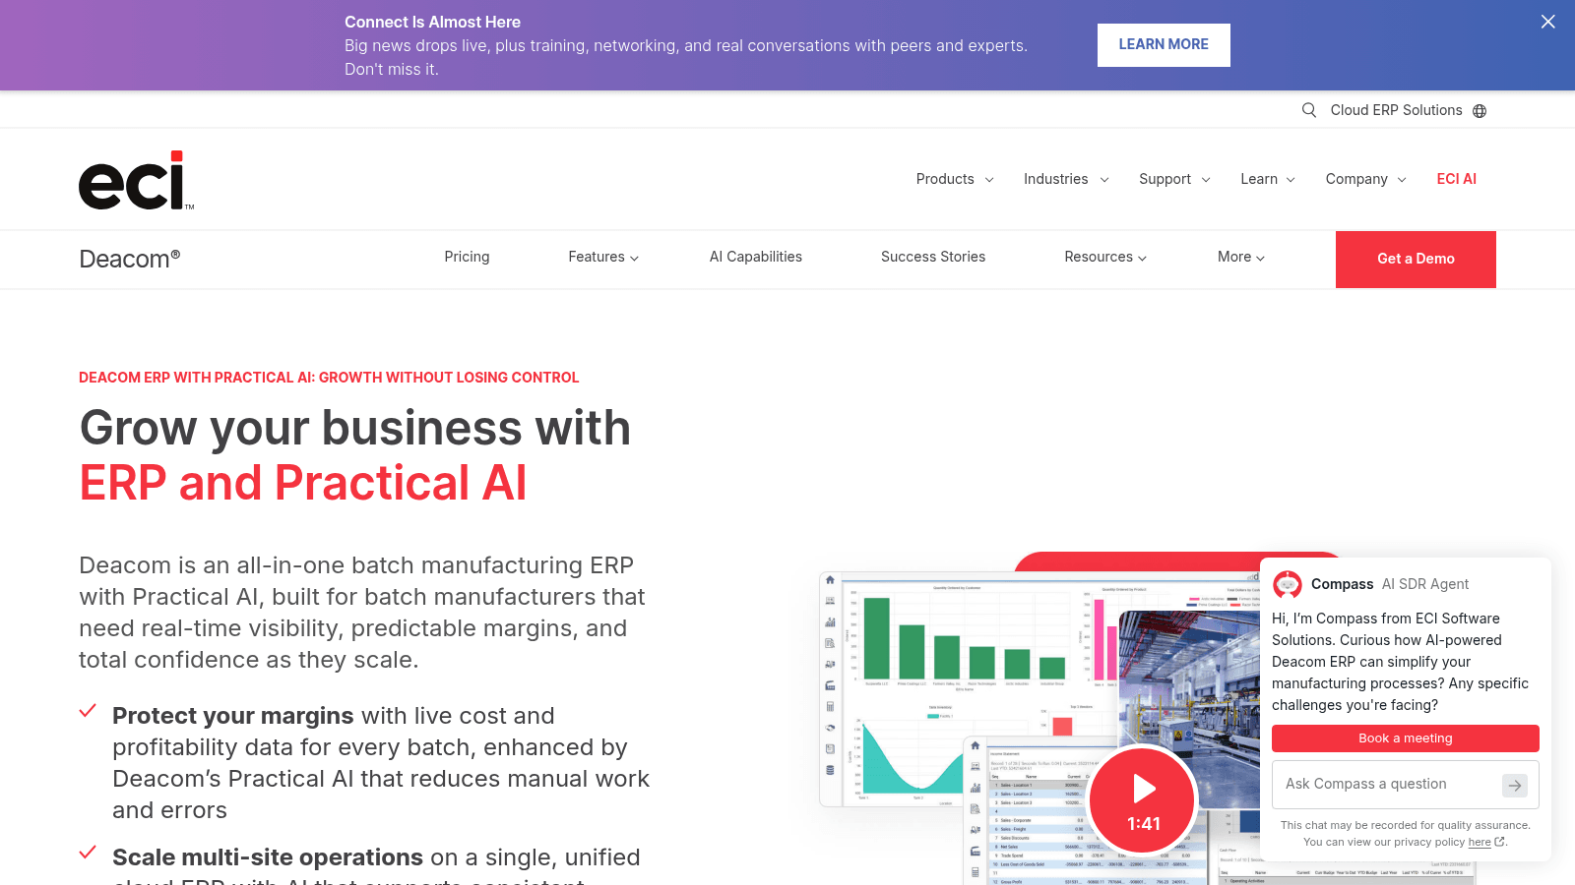Screen dimensions: 1575x885
Task: Open the search magnifier icon
Action: click(1309, 110)
